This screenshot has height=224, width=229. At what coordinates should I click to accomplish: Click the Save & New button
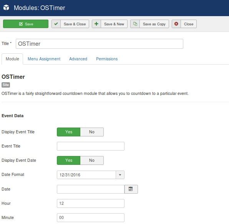110,24
